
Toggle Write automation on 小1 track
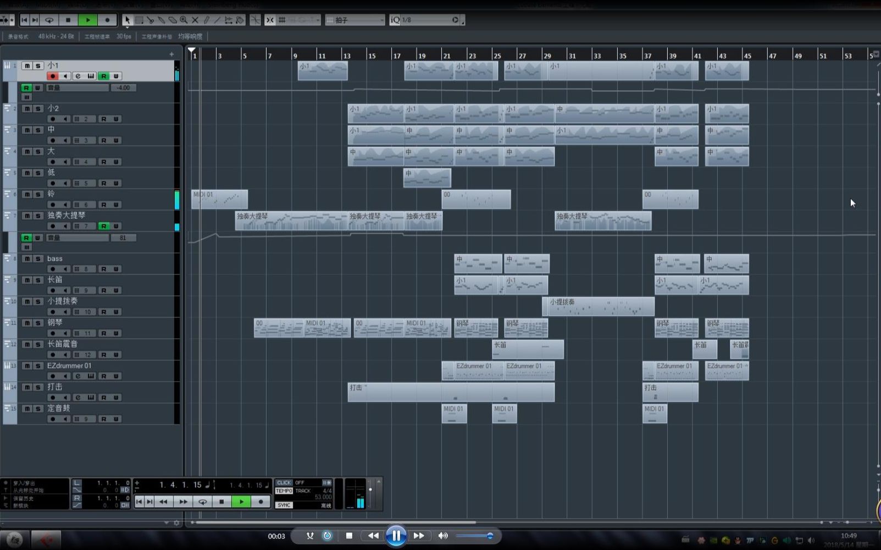click(116, 76)
